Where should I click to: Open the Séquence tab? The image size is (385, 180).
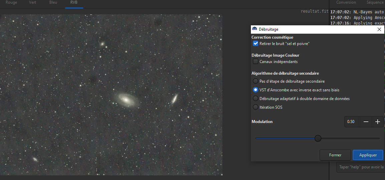click(x=375, y=2)
